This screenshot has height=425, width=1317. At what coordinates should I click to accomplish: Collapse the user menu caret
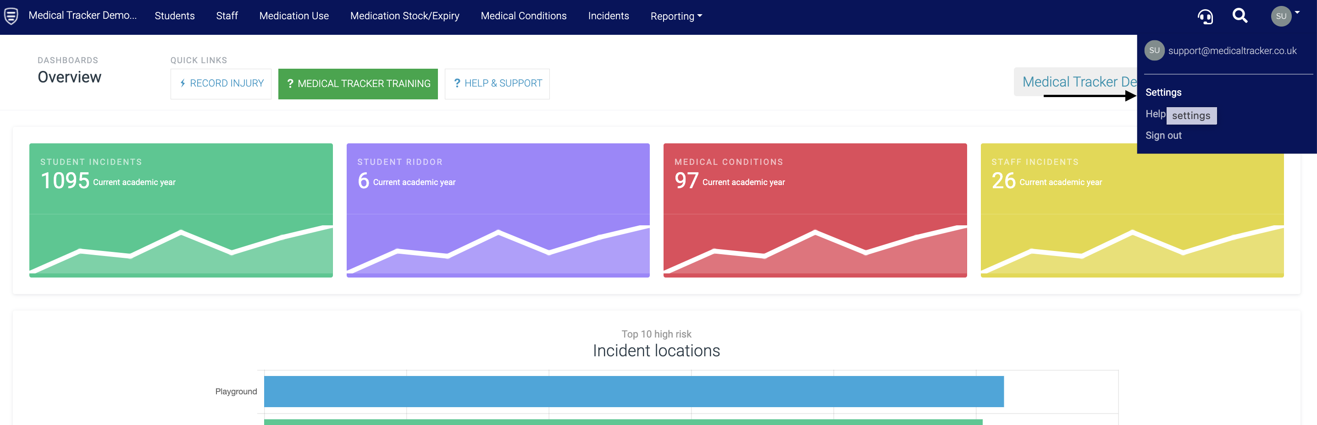[1297, 12]
